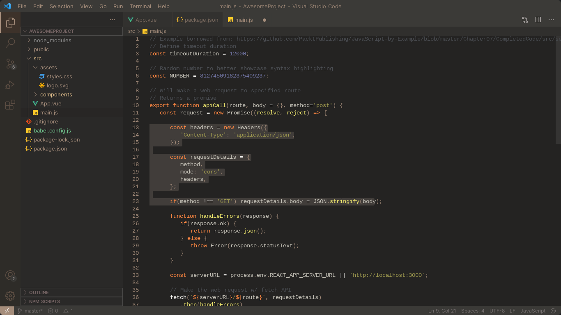Change indentation via Spaces: 4

(473, 310)
